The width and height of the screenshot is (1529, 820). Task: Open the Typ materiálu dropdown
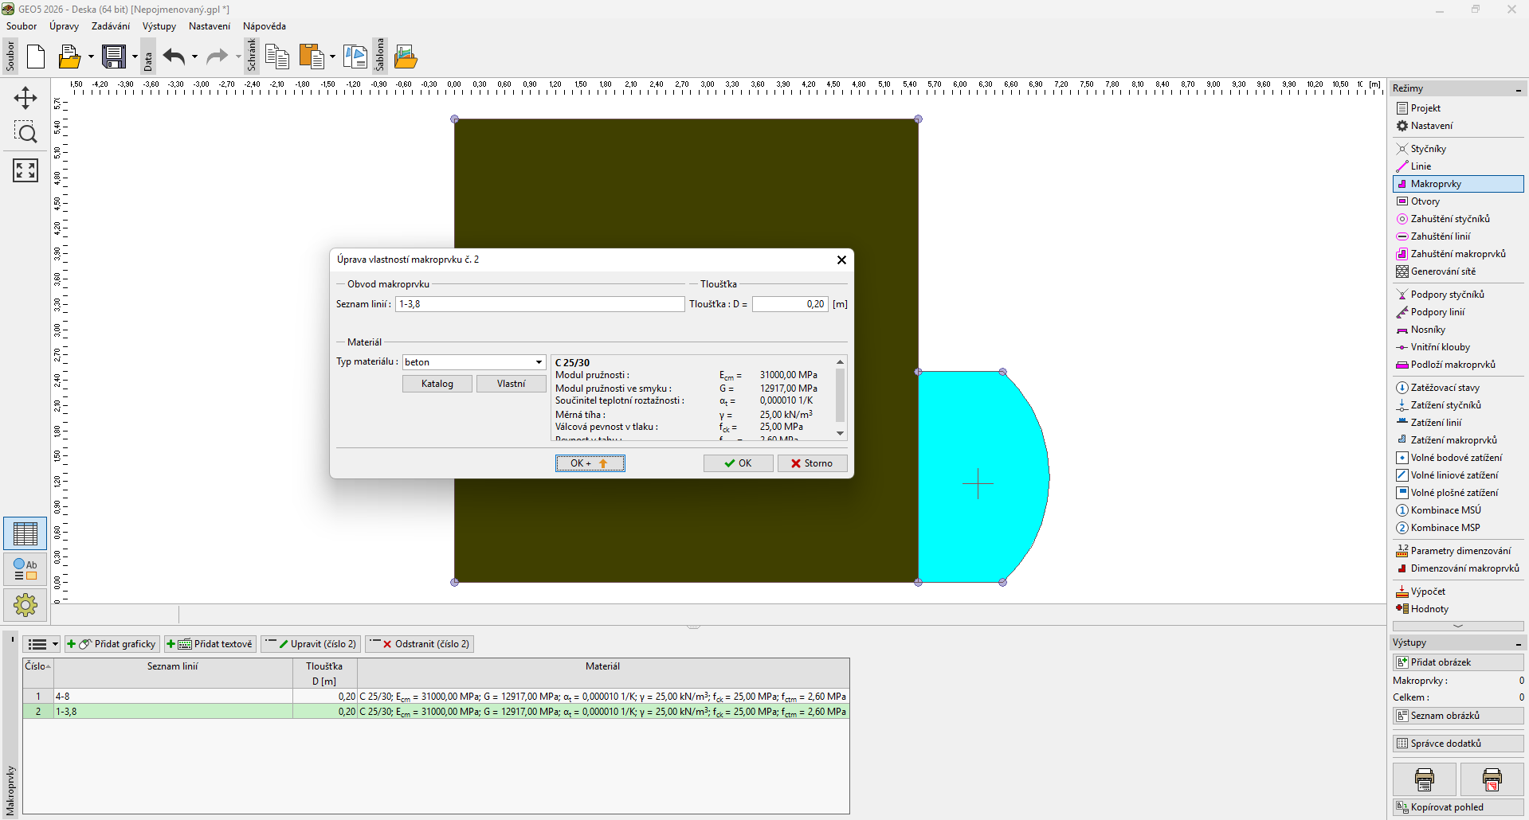(539, 362)
